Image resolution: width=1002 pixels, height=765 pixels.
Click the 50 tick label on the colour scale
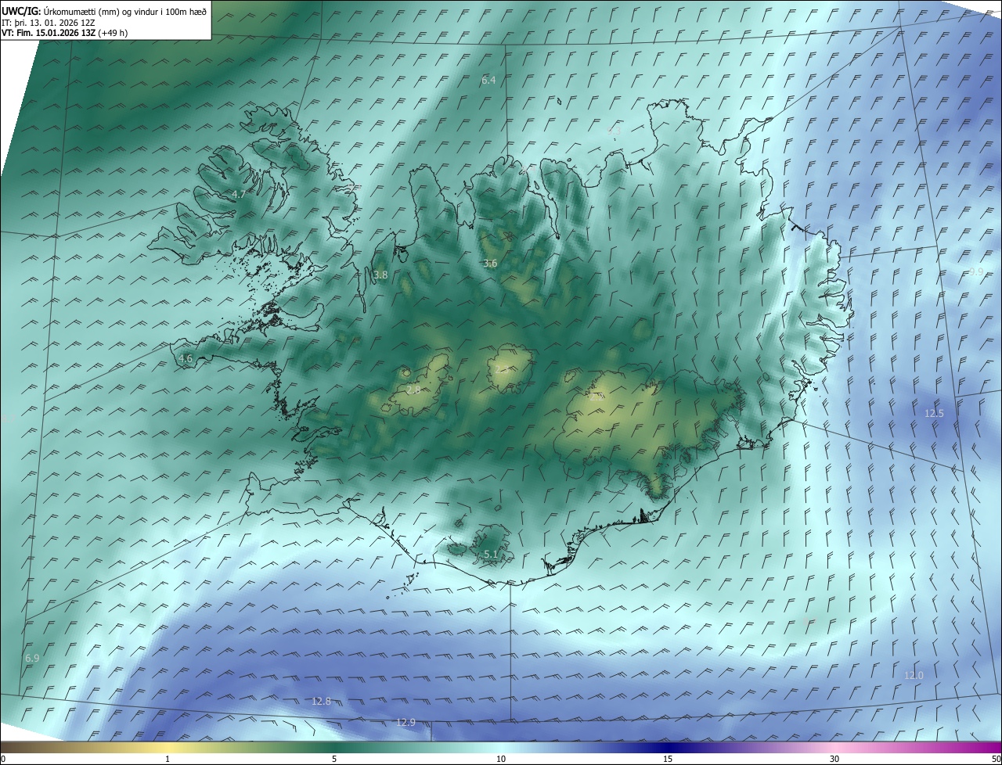point(996,759)
